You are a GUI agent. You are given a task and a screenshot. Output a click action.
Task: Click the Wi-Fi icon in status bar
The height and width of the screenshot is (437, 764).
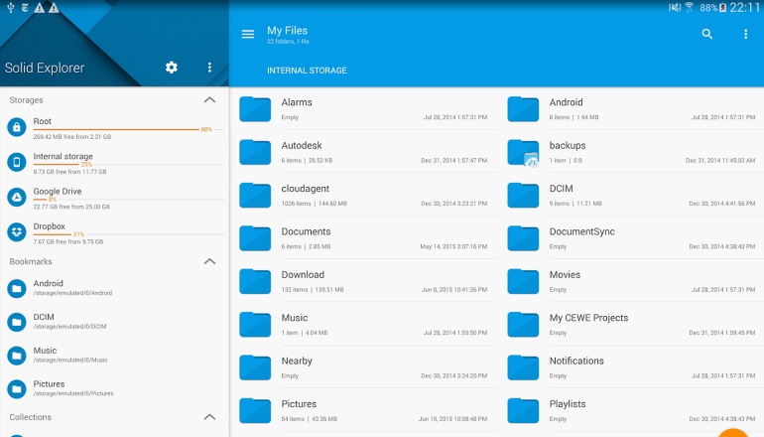[689, 7]
